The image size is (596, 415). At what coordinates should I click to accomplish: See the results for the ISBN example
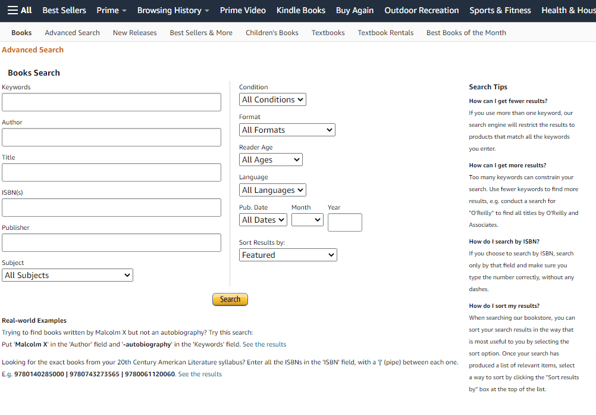[200, 374]
